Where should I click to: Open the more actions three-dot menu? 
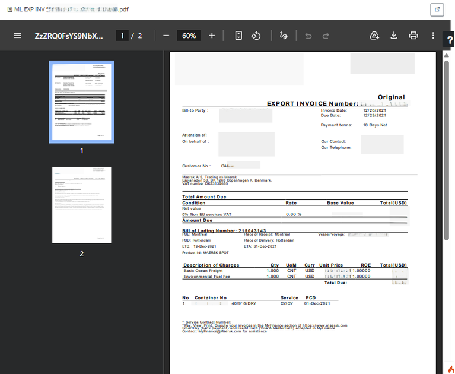pyautogui.click(x=433, y=36)
